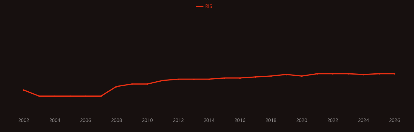This screenshot has width=414, height=132.
Task: Select the 2026 x-axis label
Action: point(394,121)
